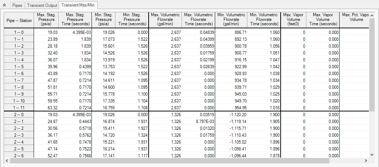
Task: Click the vertical scrollbar down arrow
Action: tap(372, 154)
